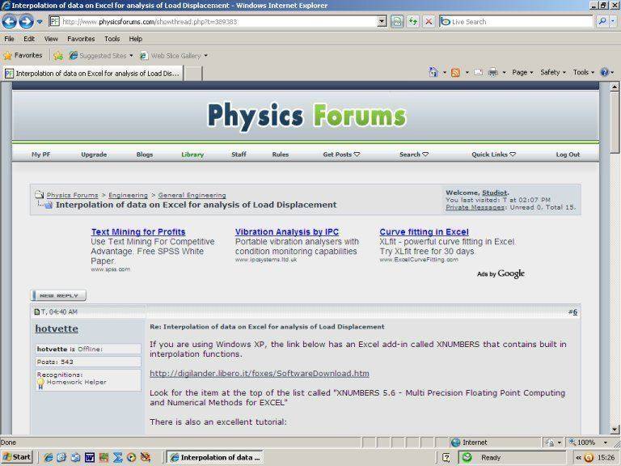Screen dimensions: 621x466
Task: Click the Print icon in command bar
Action: 492,72
